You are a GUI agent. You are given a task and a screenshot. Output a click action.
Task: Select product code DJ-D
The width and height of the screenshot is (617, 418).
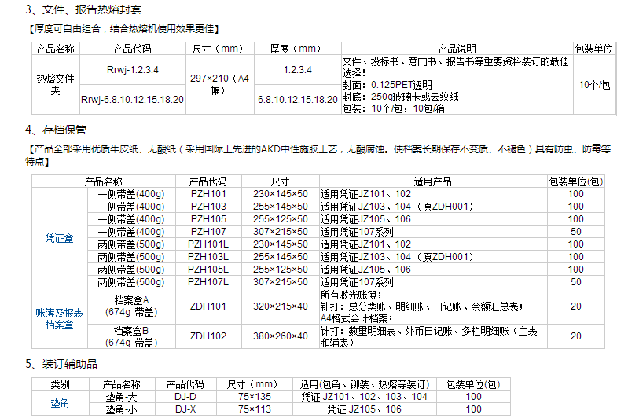(x=185, y=397)
